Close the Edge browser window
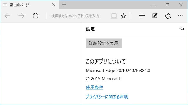 click(x=181, y=5)
